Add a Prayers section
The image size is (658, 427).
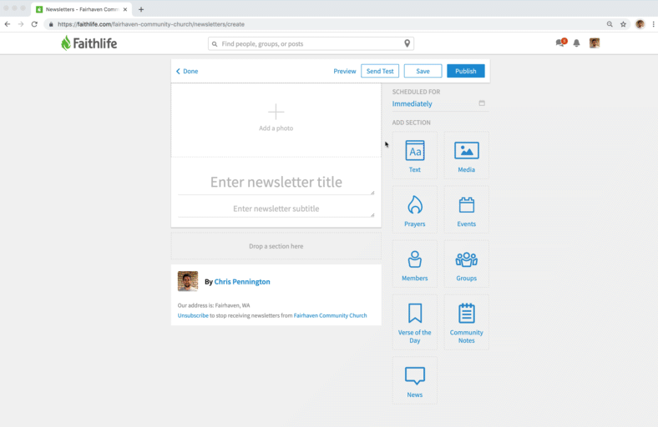(415, 210)
